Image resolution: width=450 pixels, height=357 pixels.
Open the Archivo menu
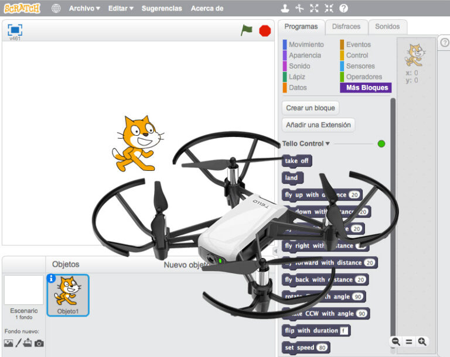(84, 8)
